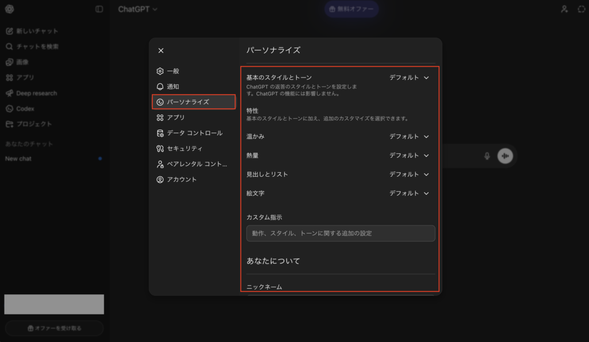Select the データ コントロール settings tab
589x342 pixels.
click(194, 133)
